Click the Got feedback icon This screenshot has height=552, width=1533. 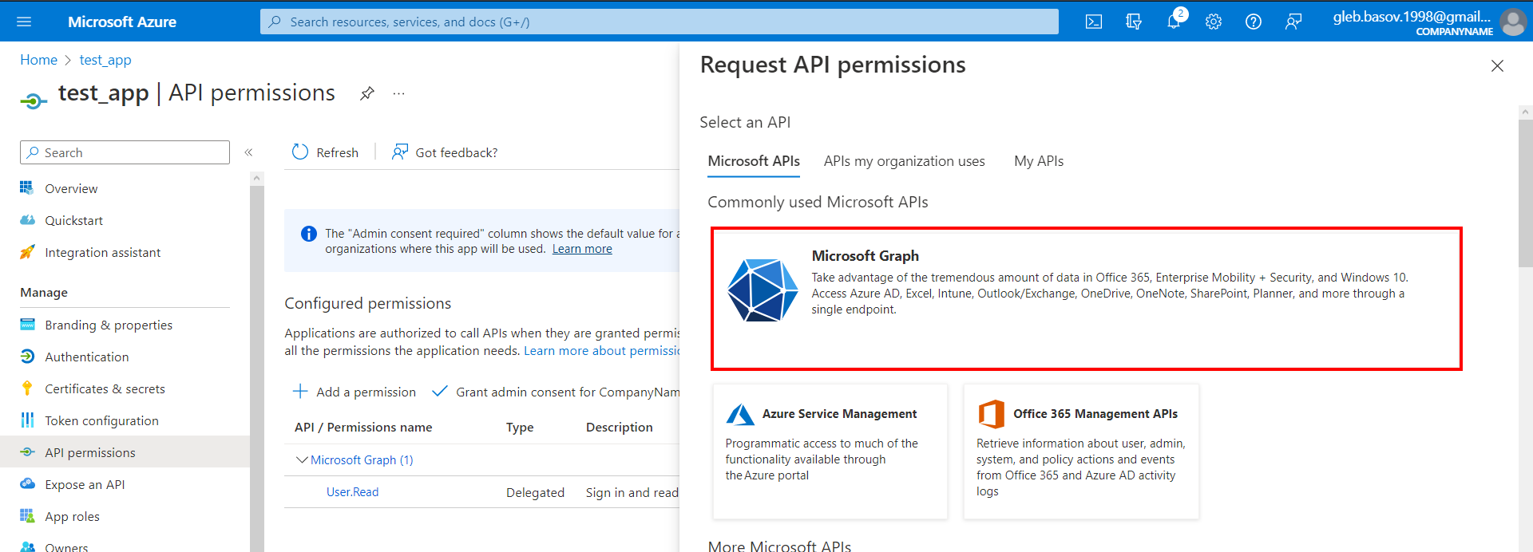point(400,152)
